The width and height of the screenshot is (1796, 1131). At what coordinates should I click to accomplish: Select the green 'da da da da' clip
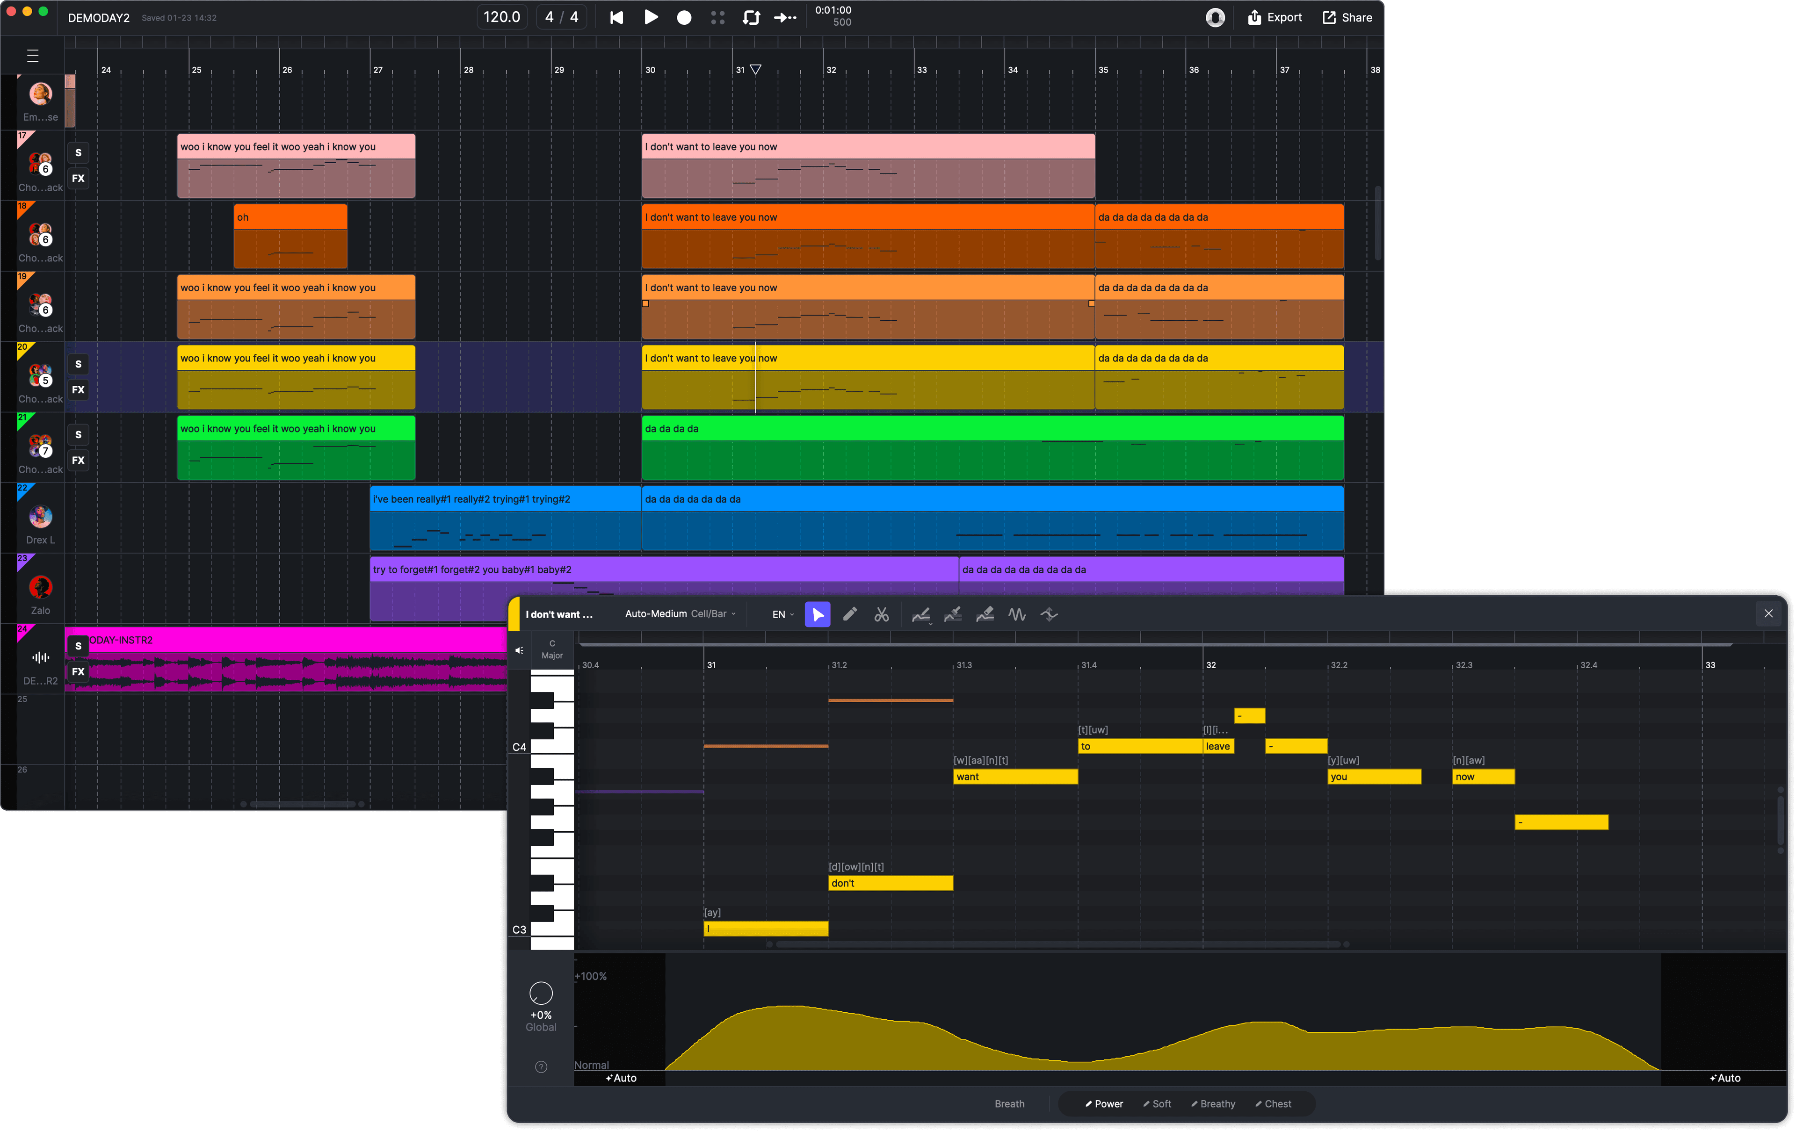tap(993, 447)
